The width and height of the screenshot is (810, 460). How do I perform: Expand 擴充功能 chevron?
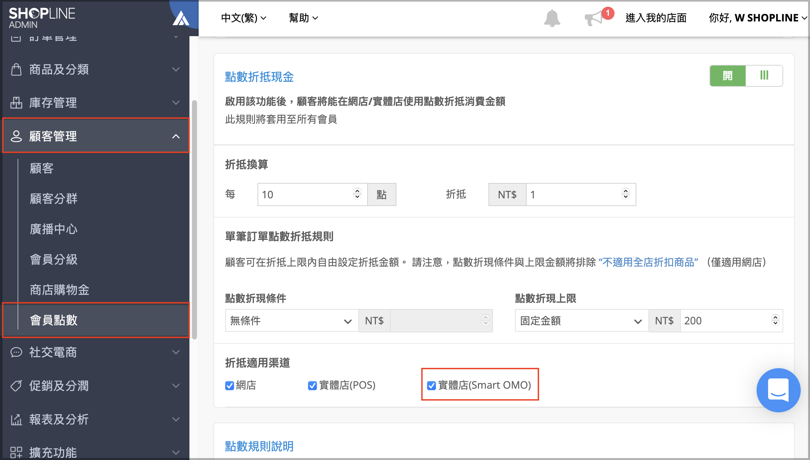tap(176, 453)
